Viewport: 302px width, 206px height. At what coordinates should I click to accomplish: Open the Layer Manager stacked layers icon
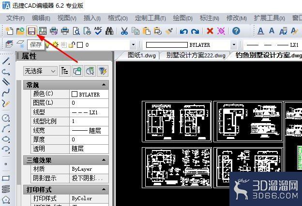tap(9, 44)
